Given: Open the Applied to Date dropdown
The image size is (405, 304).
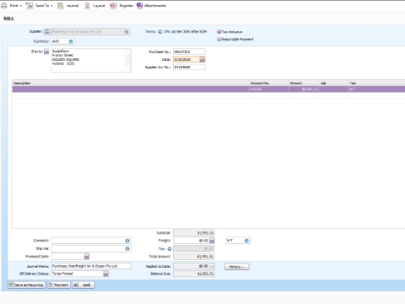Looking at the screenshot, I should coord(212,266).
